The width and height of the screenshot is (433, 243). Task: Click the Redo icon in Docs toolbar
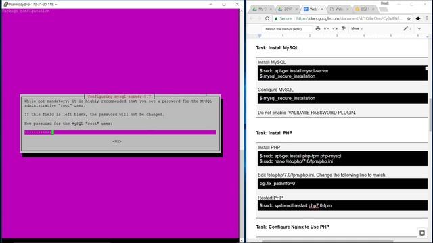coord(335,28)
